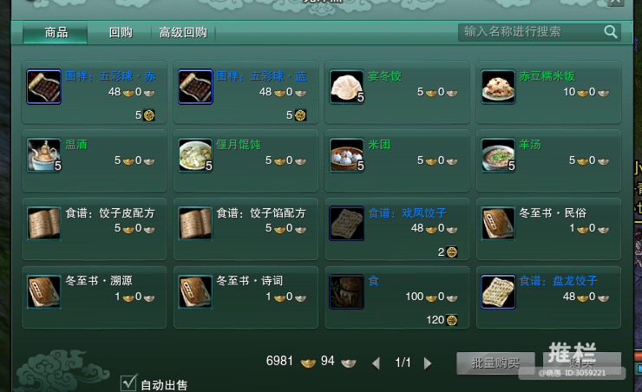Click the magnifier search icon
The height and width of the screenshot is (392, 642).
(611, 32)
